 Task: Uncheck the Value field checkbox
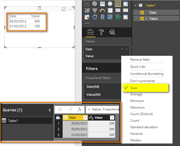142,19
